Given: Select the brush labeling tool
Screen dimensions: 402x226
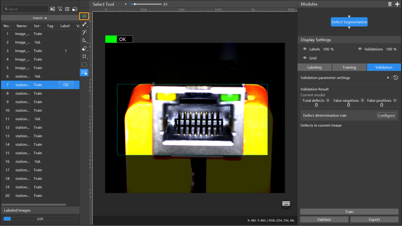Looking at the screenshot, I should click(84, 24).
